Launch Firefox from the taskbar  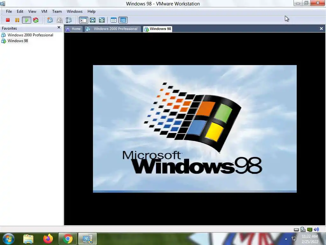pos(48,239)
